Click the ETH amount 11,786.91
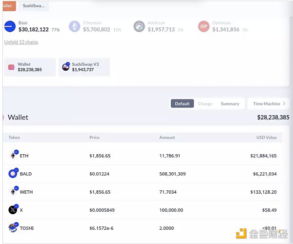The image size is (293, 244). [x=169, y=156]
